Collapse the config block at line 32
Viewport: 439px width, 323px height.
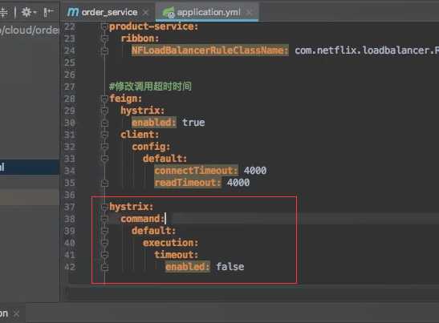click(104, 147)
